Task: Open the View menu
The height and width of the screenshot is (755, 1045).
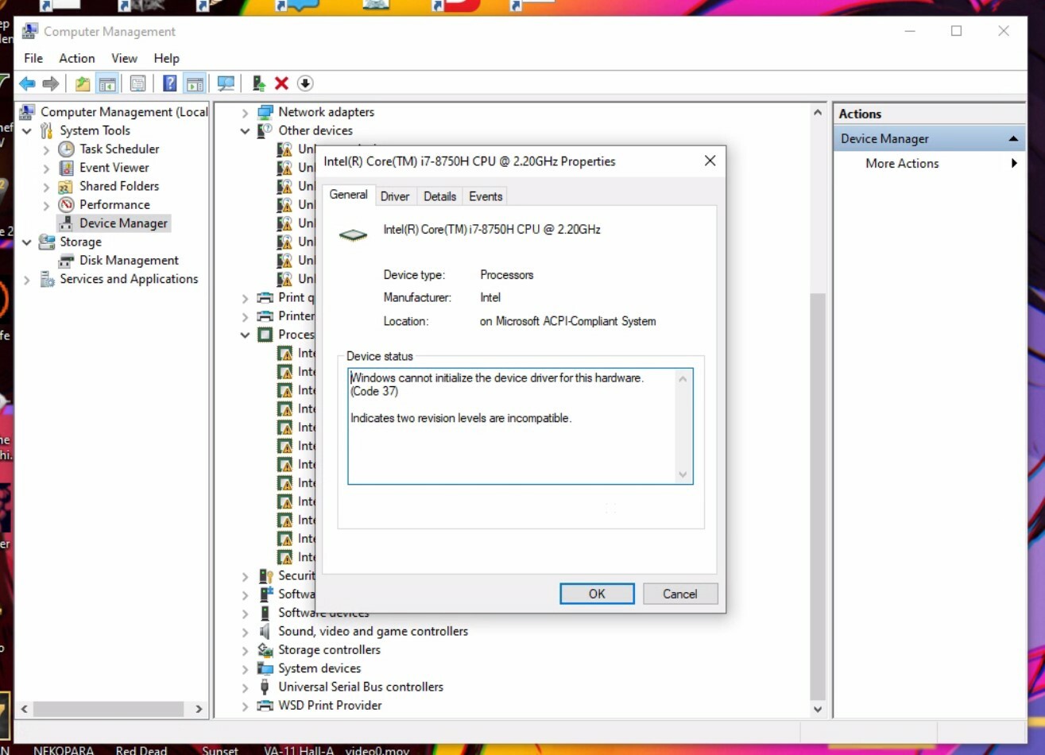Action: click(x=124, y=58)
